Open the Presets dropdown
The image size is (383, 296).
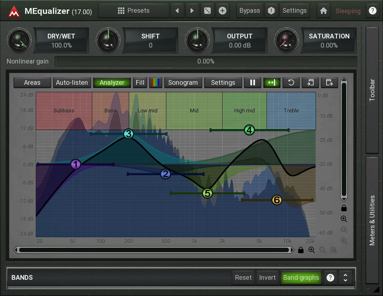coord(134,11)
